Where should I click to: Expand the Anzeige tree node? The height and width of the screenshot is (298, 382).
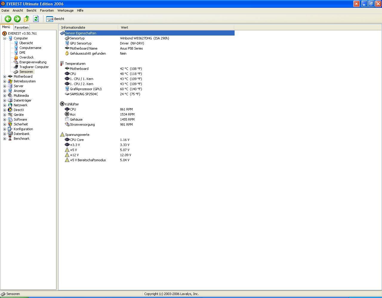[x=4, y=91]
